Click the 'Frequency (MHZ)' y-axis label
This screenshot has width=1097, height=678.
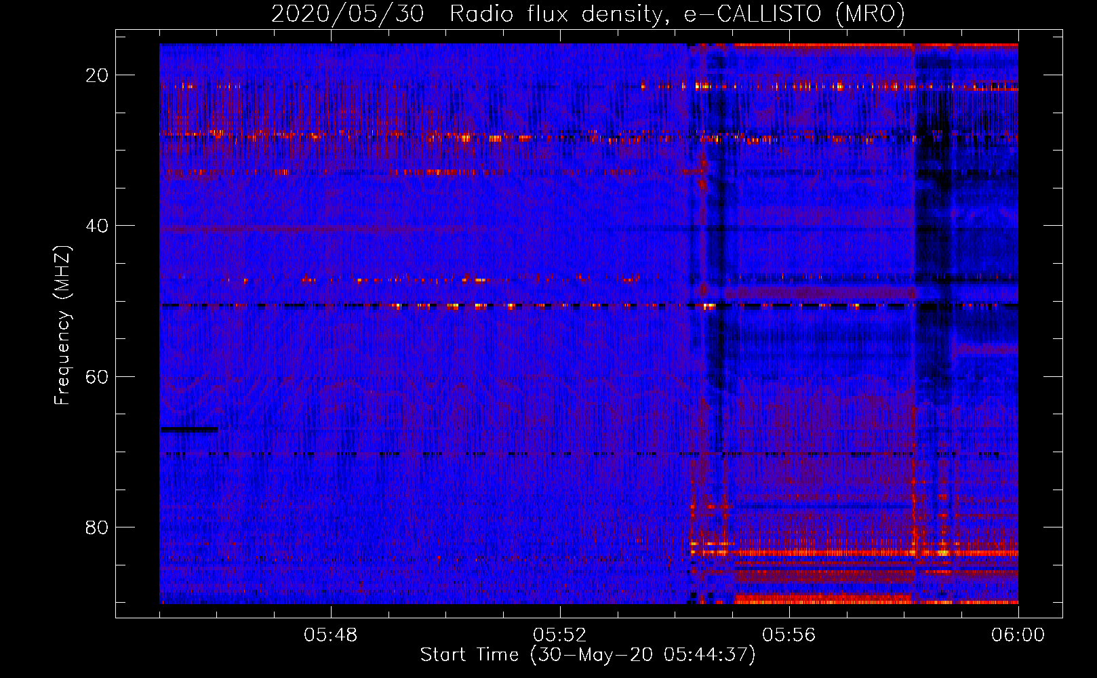coord(62,325)
